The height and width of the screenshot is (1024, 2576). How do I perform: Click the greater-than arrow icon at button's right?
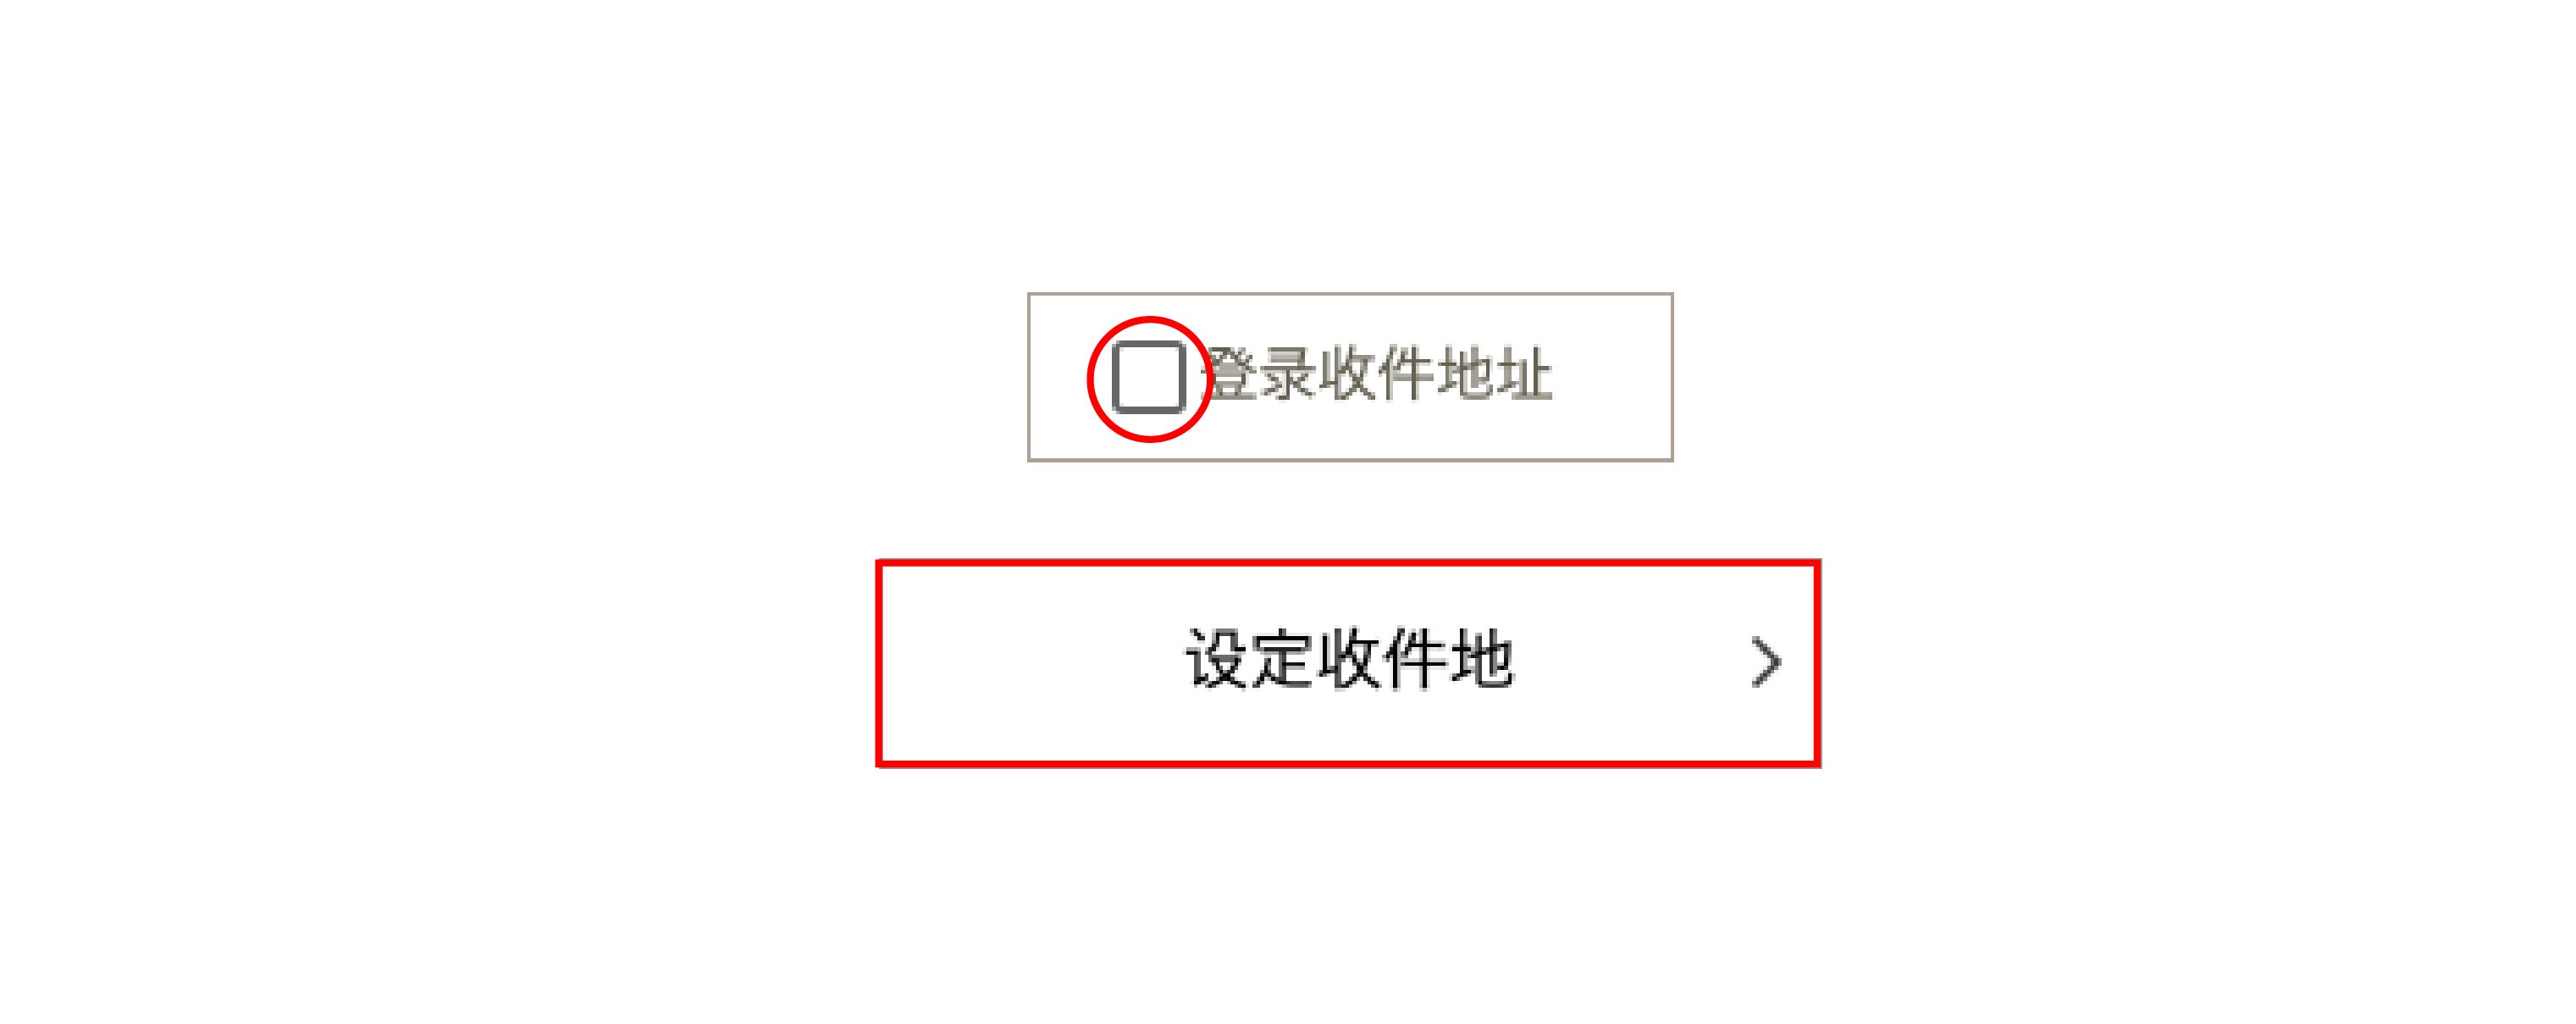tap(1766, 662)
